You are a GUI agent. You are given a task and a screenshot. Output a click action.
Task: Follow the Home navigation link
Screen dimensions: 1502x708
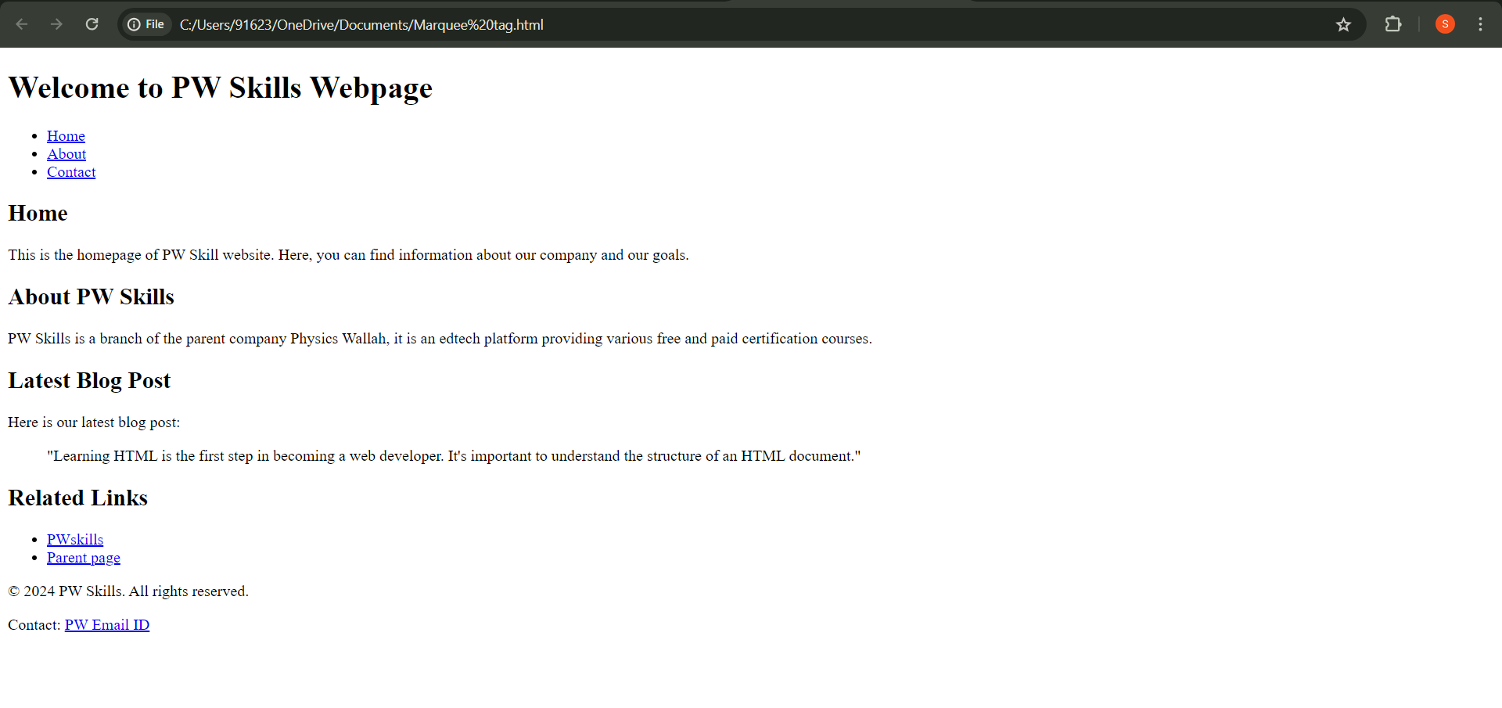pos(66,136)
